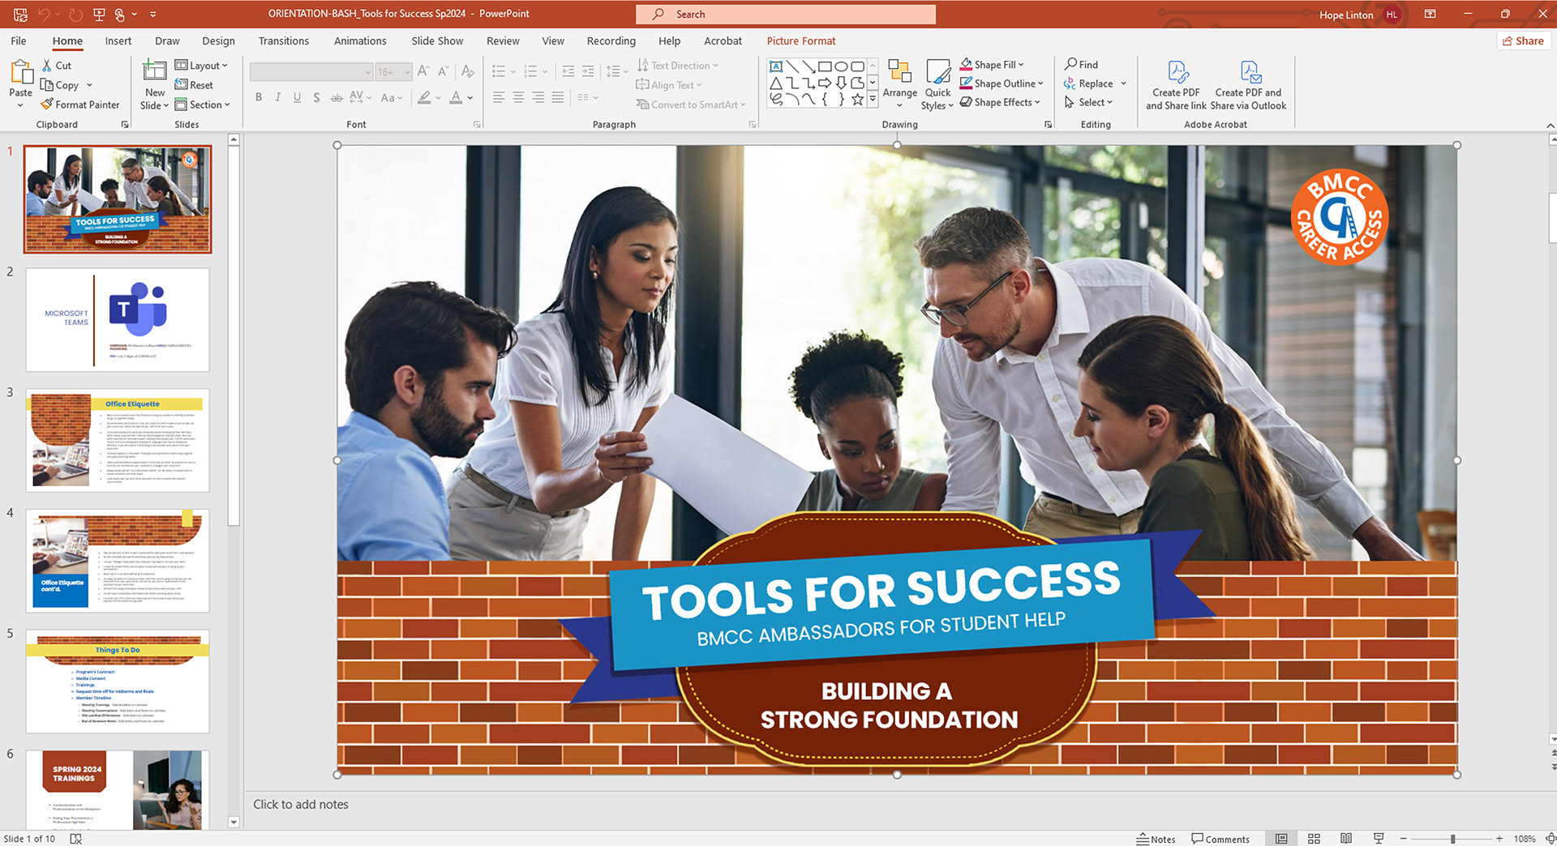Select slide 2 Microsoft Teams thumbnail
This screenshot has height=846, width=1557.
(x=118, y=320)
